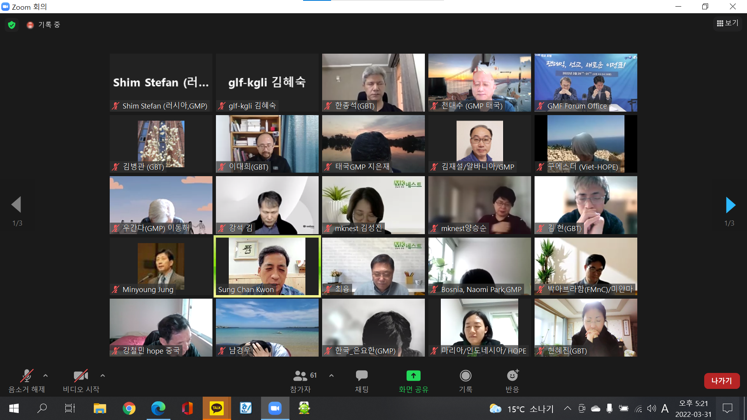This screenshot has width=747, height=420.
Task: Open the view (보기) menu
Action: click(x=727, y=23)
